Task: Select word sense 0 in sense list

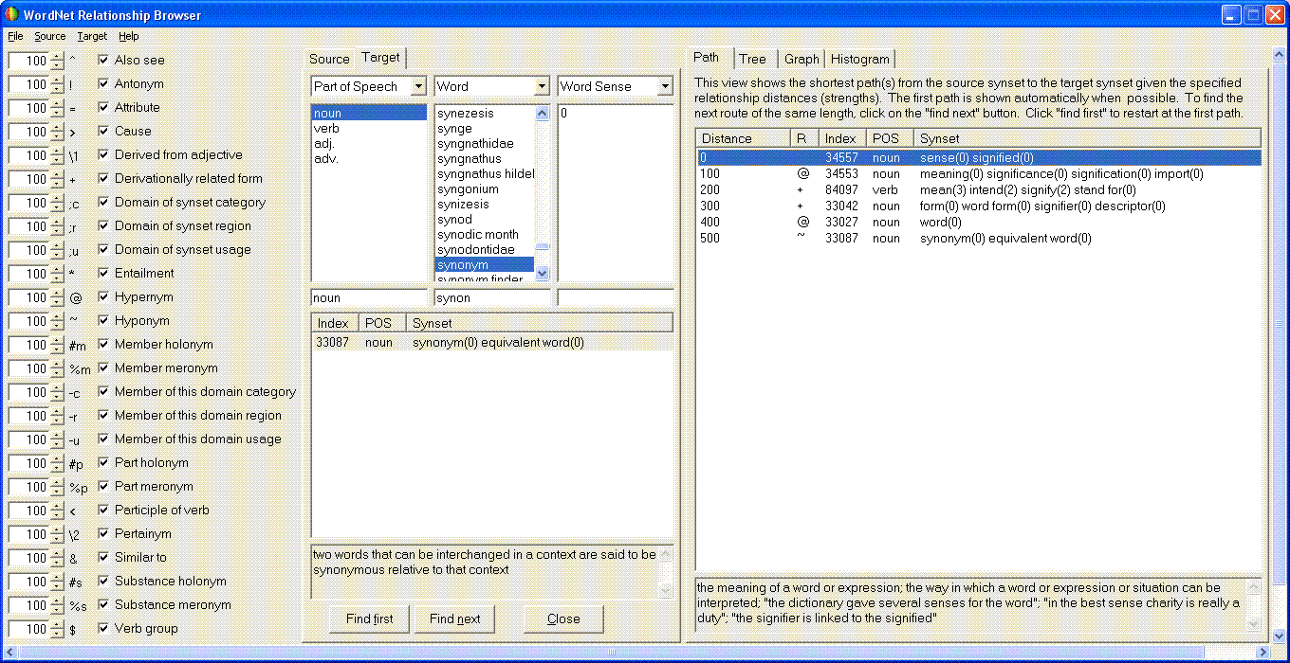Action: (x=616, y=113)
